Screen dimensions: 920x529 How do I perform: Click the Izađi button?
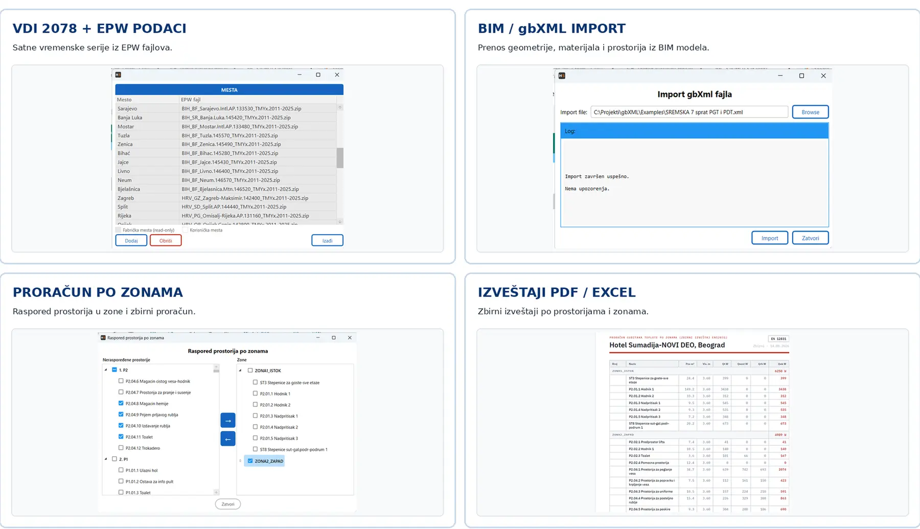(327, 240)
